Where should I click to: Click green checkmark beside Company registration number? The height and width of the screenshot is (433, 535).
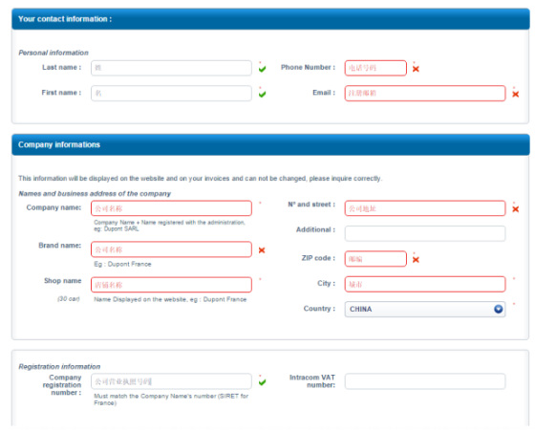coord(262,382)
